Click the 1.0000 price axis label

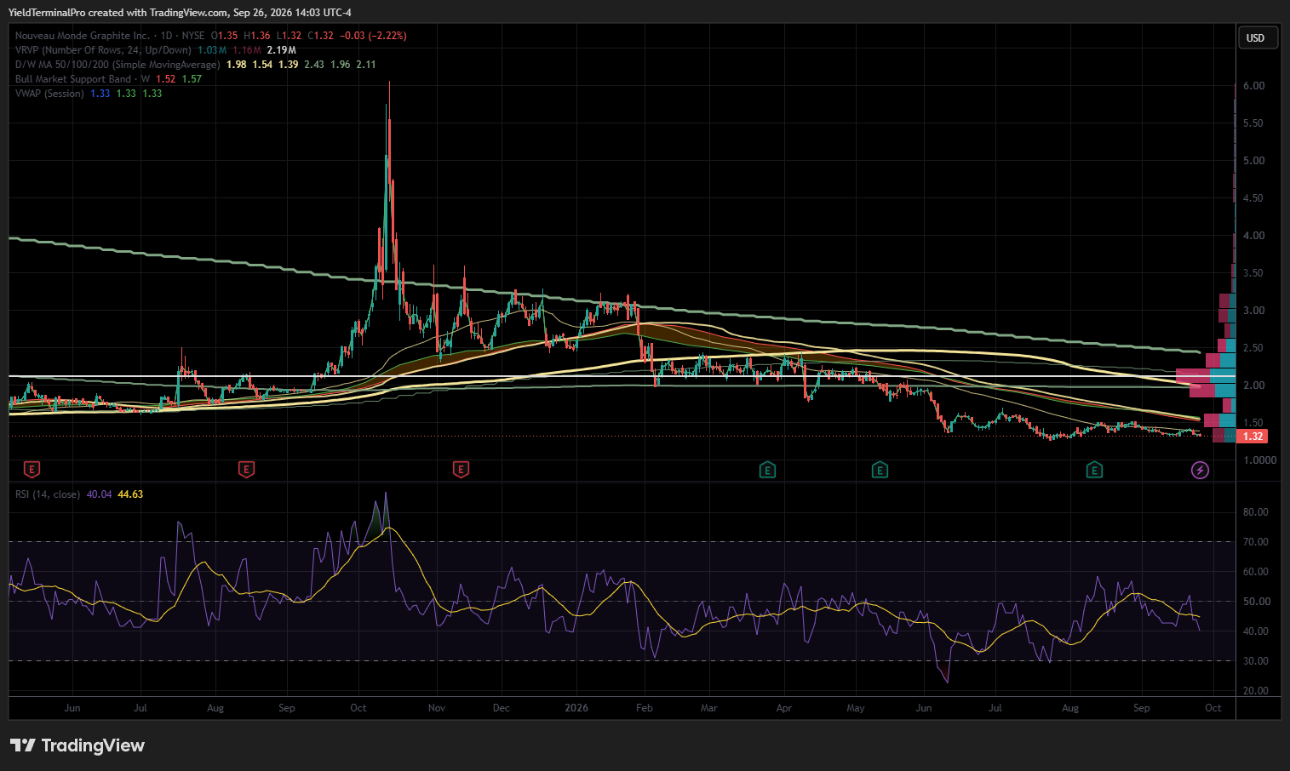tap(1260, 460)
